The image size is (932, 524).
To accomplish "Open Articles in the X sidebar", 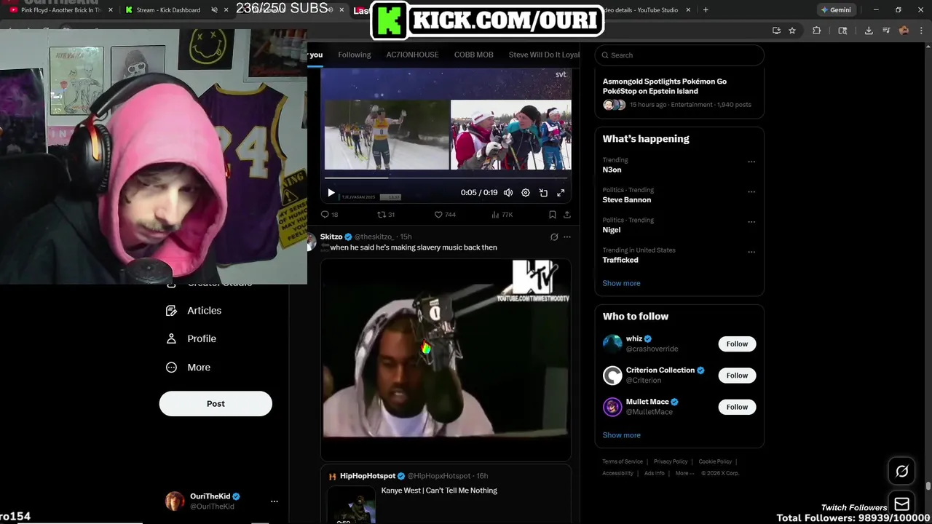I will (x=194, y=311).
